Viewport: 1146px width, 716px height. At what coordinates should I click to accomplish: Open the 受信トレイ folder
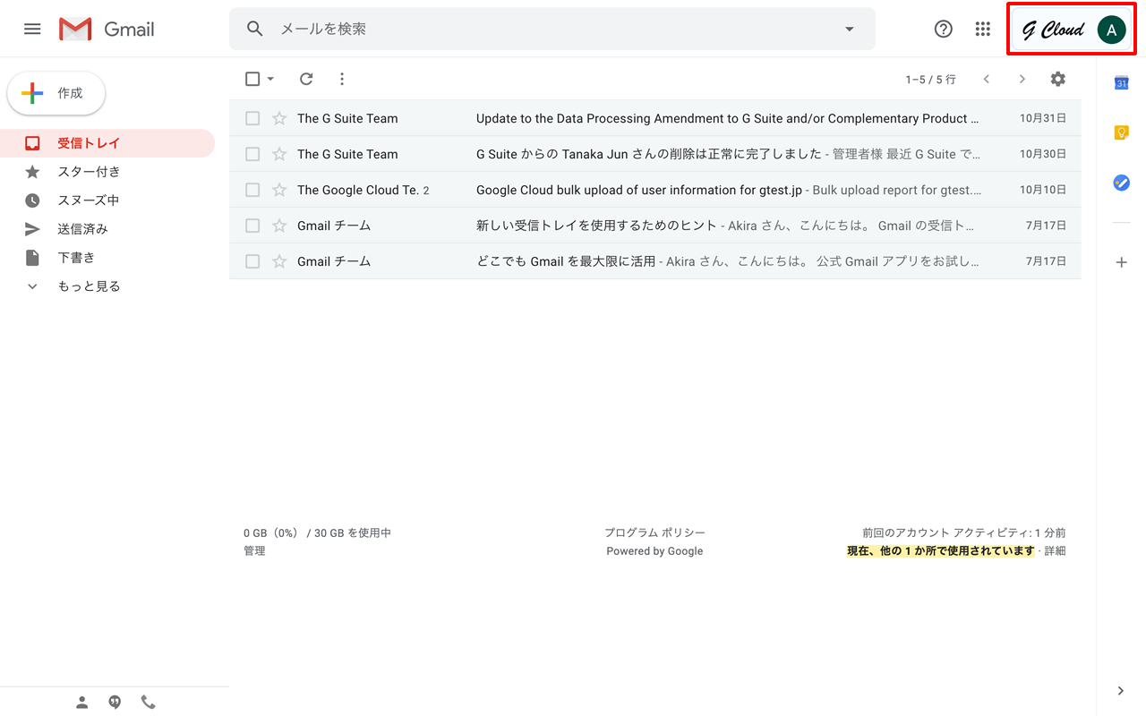(107, 143)
